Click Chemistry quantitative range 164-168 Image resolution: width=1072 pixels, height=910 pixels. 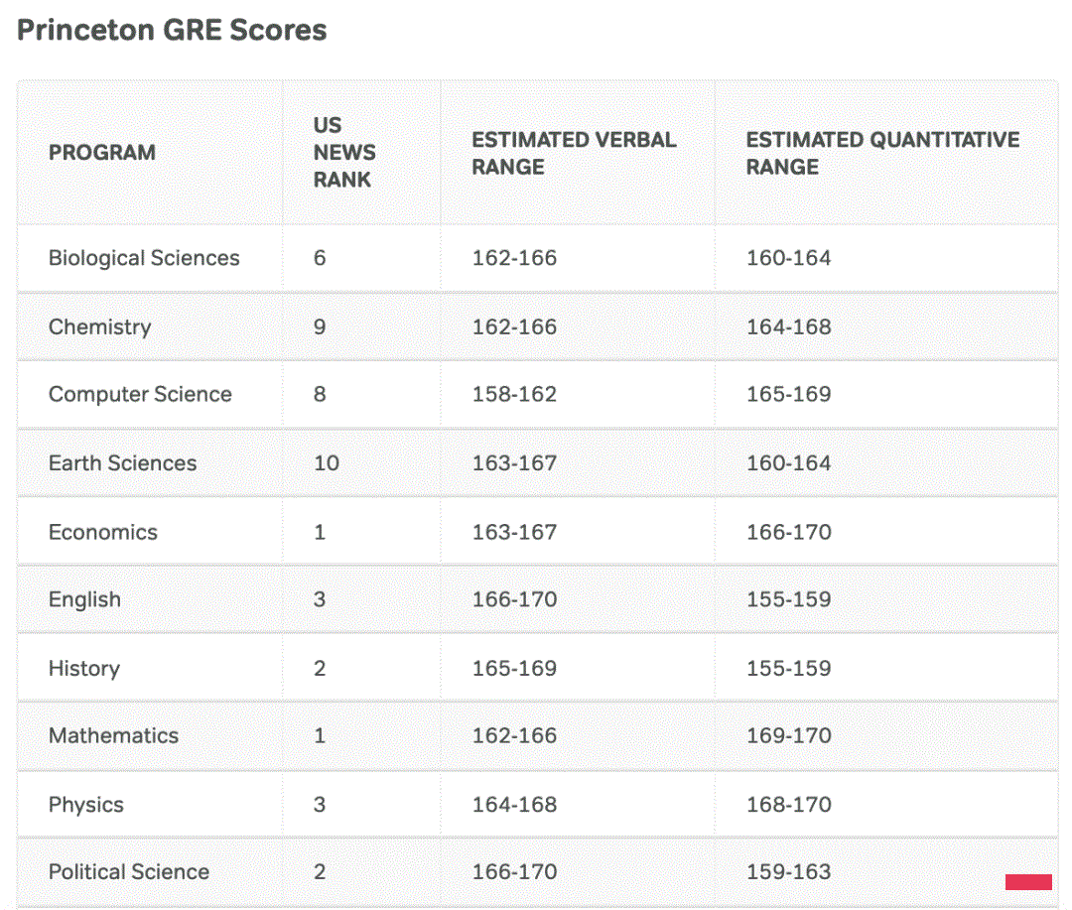click(x=788, y=326)
